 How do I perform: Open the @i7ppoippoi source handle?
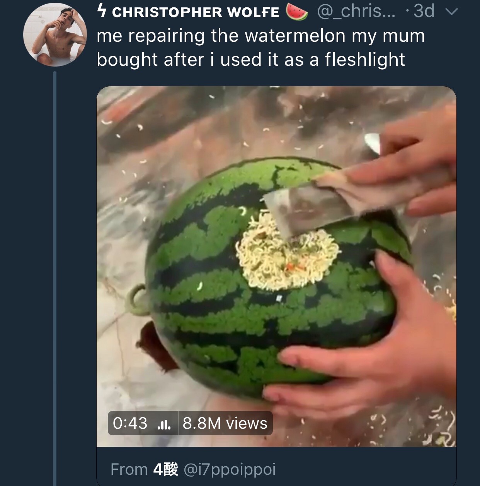tap(230, 469)
